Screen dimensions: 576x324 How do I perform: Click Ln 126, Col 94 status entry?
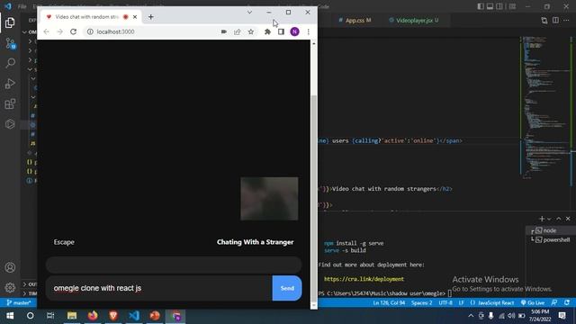tap(389, 303)
